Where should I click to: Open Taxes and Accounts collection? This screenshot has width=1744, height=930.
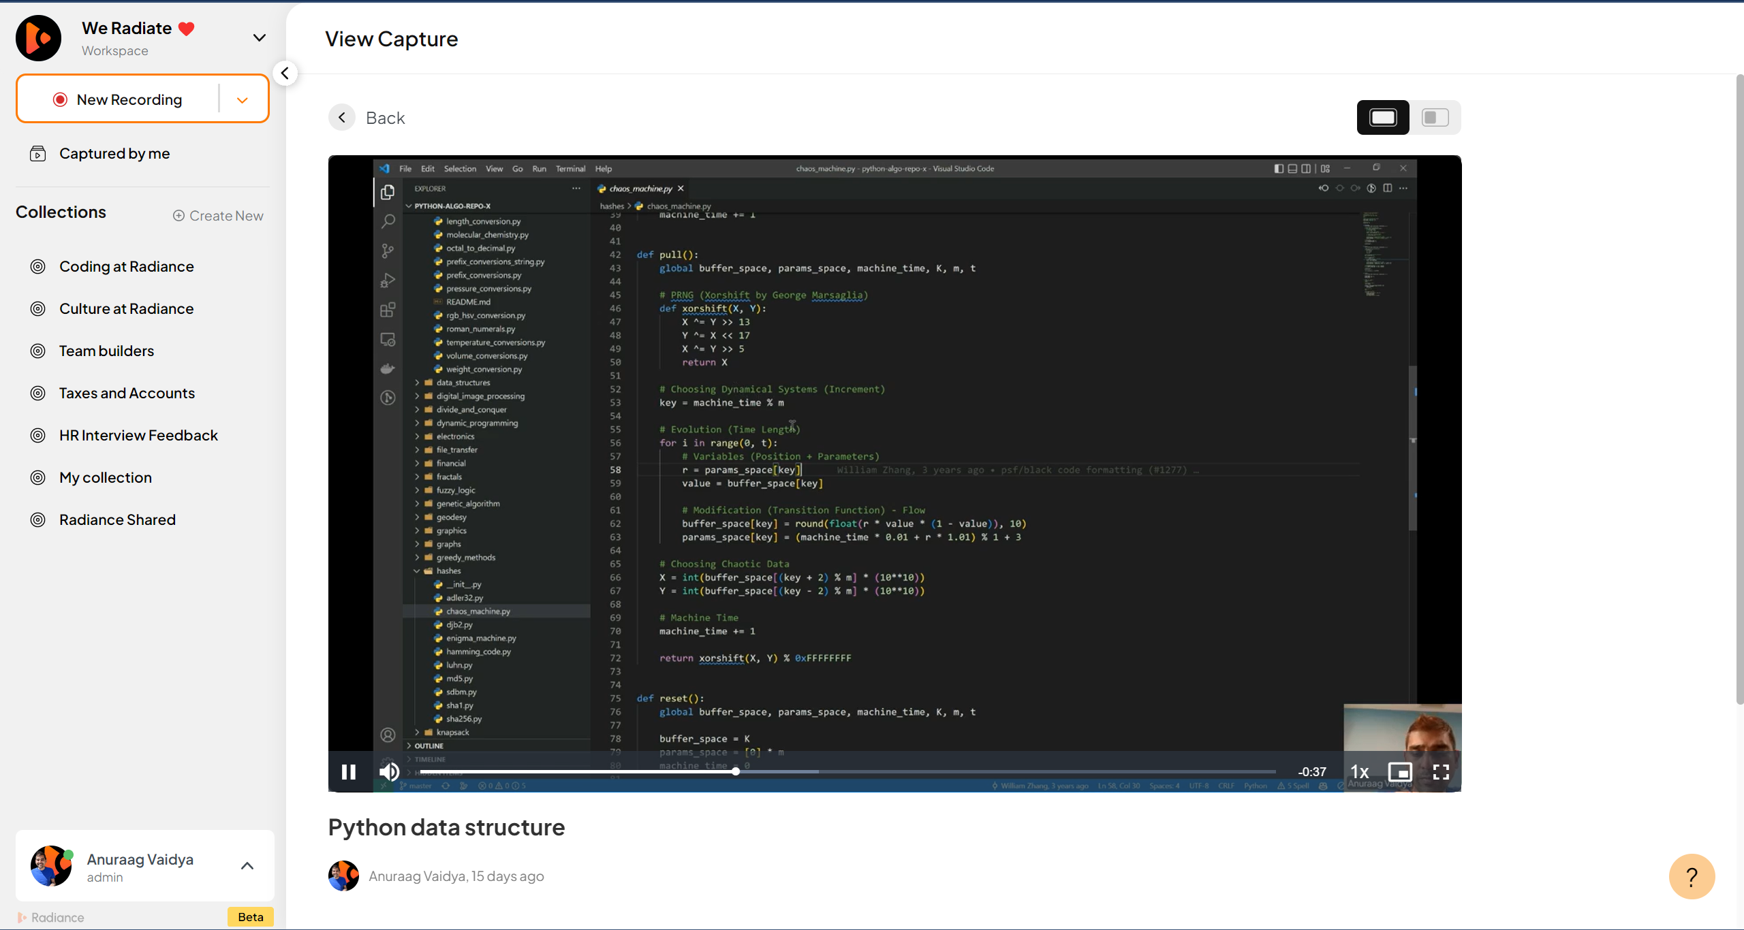point(127,394)
